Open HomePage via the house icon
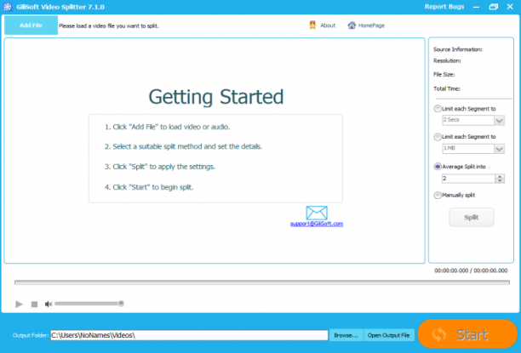The height and width of the screenshot is (353, 521). click(352, 26)
